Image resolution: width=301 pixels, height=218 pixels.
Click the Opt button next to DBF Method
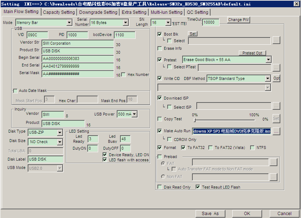click(x=276, y=78)
